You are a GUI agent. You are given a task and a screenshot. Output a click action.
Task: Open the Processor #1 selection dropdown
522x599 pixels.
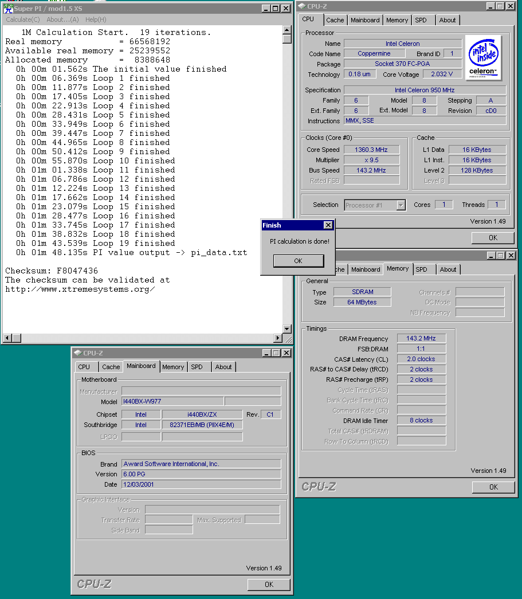401,205
